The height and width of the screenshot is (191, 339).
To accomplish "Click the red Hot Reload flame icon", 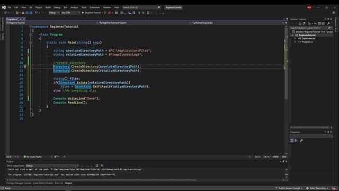I will [109, 13].
